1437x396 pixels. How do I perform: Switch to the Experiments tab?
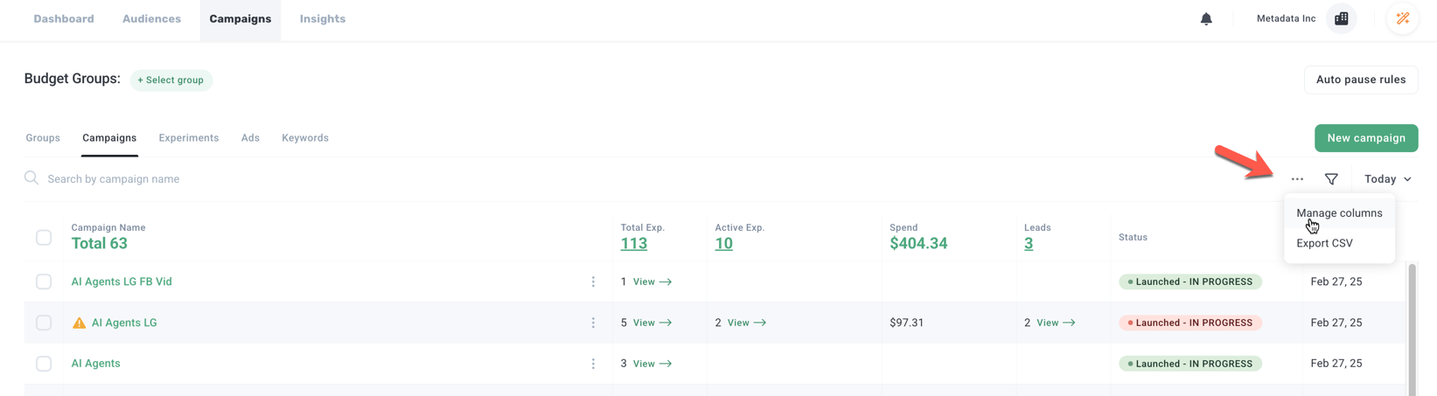[188, 138]
